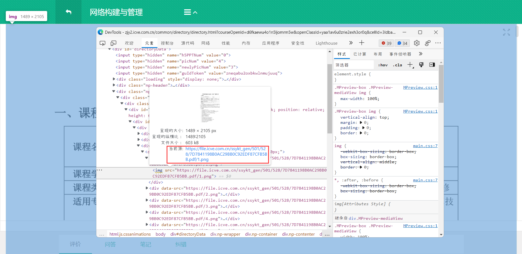
Task: Click the back arrow in green header
Action: click(x=69, y=12)
